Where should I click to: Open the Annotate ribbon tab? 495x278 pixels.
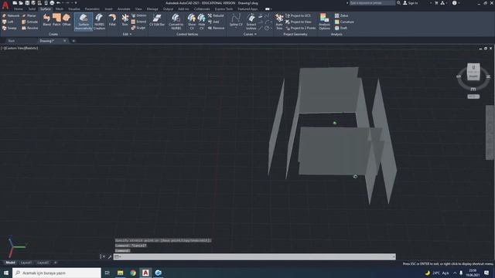pos(124,9)
